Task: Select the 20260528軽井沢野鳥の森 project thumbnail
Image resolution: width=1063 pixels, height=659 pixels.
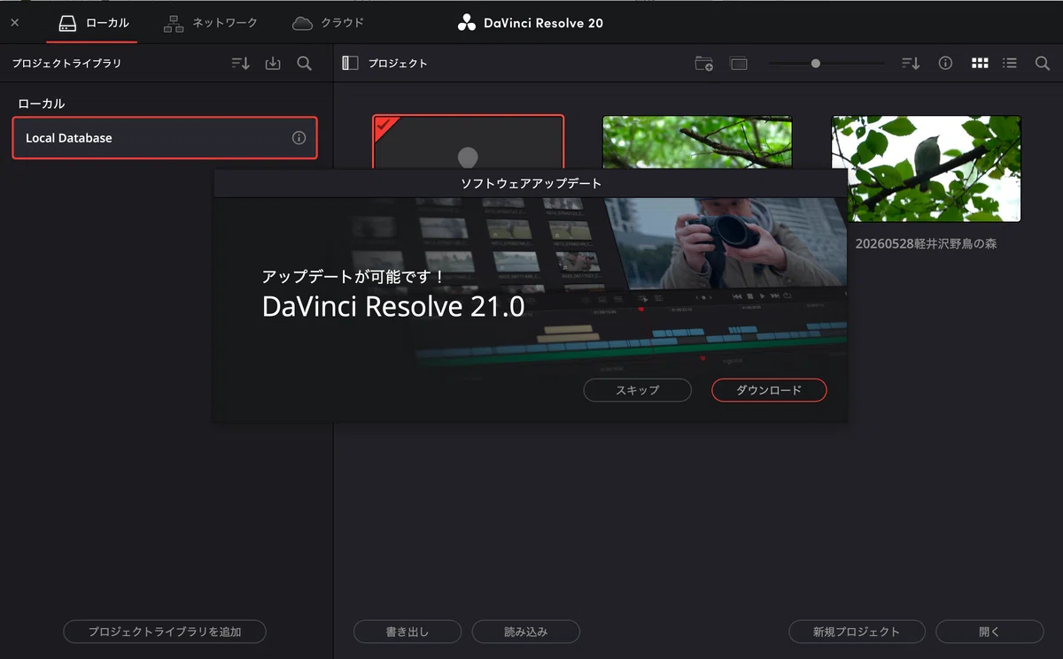Action: pos(926,168)
